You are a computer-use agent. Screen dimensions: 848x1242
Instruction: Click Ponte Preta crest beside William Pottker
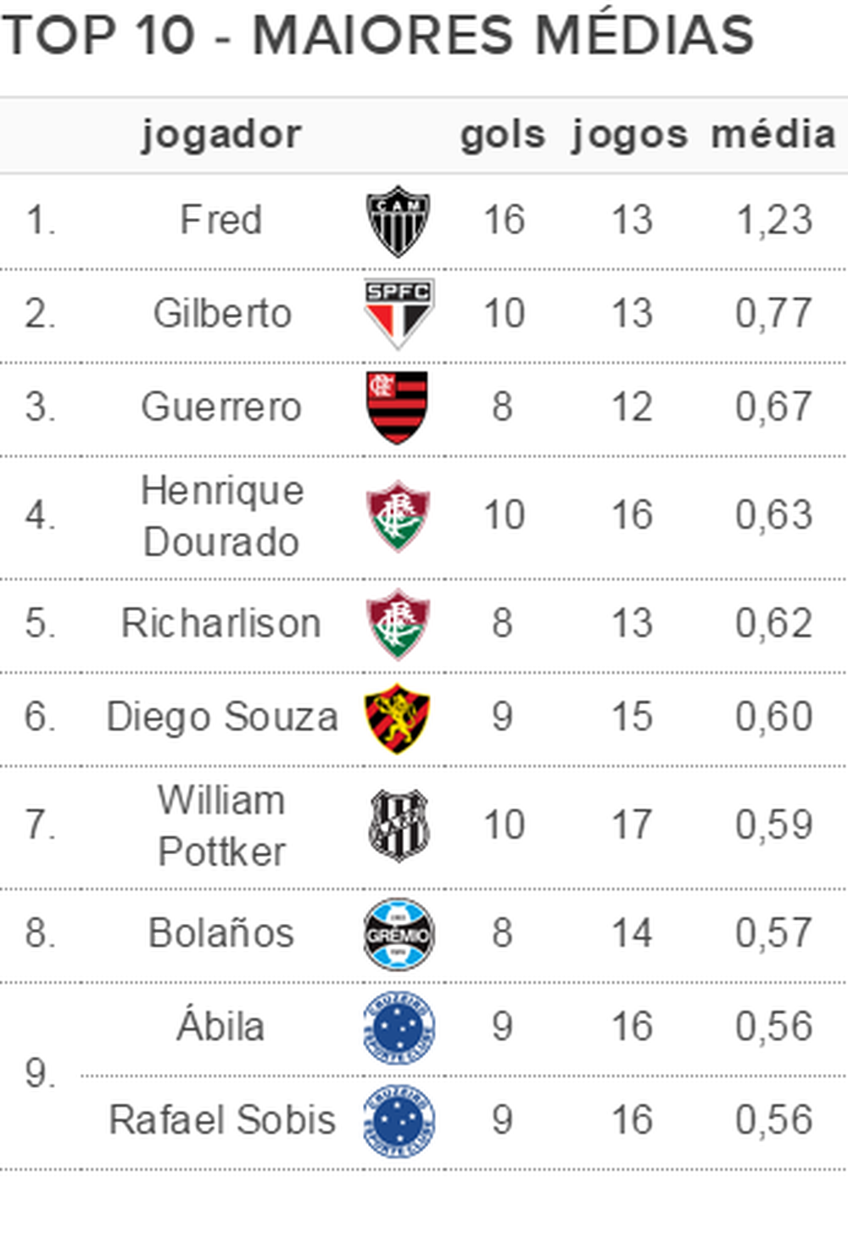click(x=399, y=825)
